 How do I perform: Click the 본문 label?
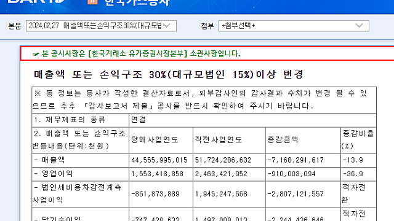click(15, 26)
